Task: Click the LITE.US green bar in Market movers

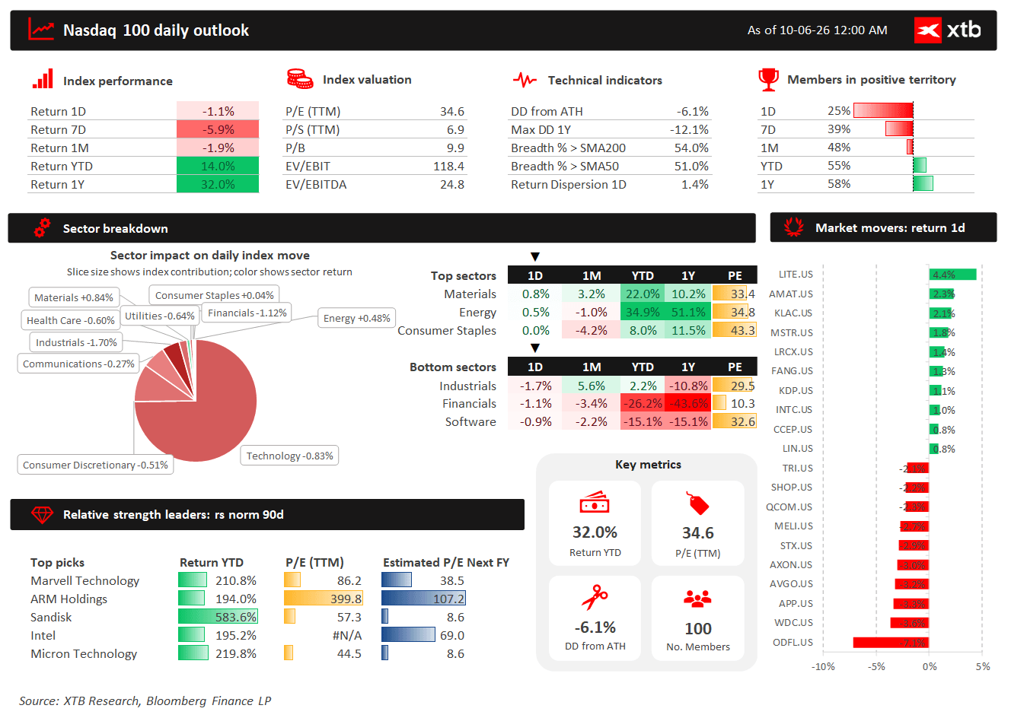Action: pos(952,275)
